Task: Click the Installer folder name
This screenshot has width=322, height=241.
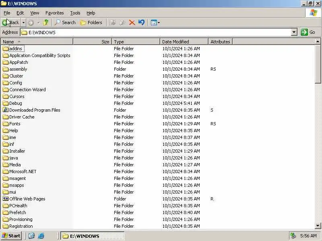Action: (17, 151)
